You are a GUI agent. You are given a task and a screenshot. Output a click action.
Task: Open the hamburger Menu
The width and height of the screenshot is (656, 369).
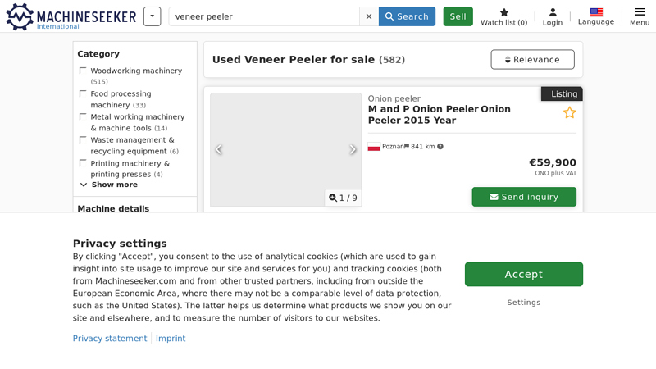[640, 13]
